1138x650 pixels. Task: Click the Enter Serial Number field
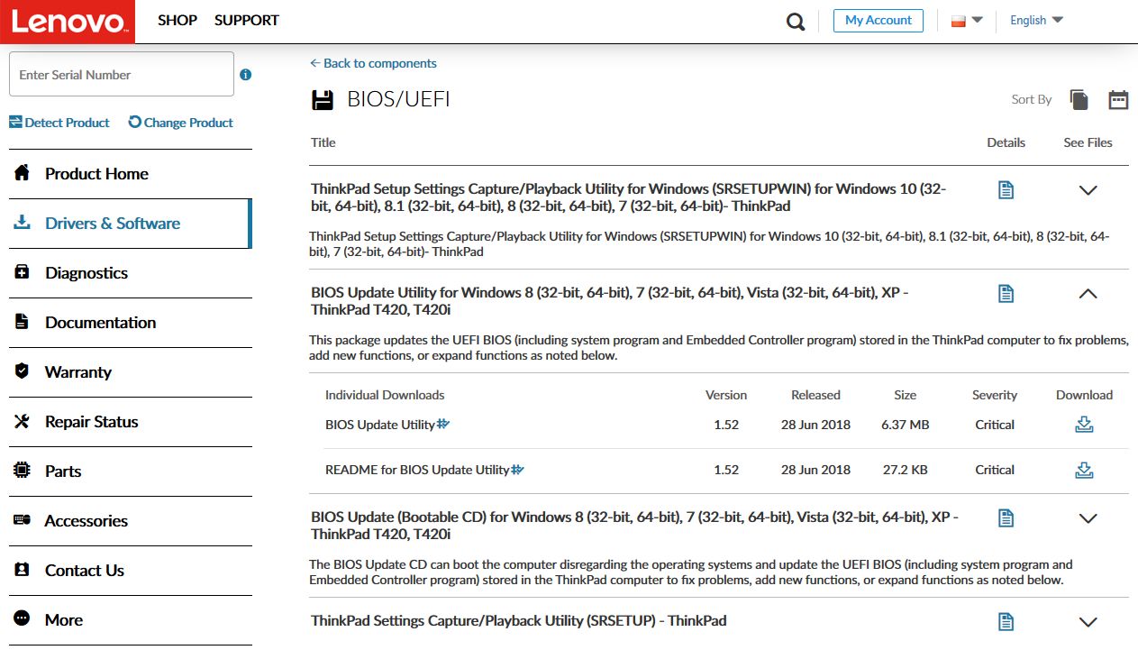point(122,74)
